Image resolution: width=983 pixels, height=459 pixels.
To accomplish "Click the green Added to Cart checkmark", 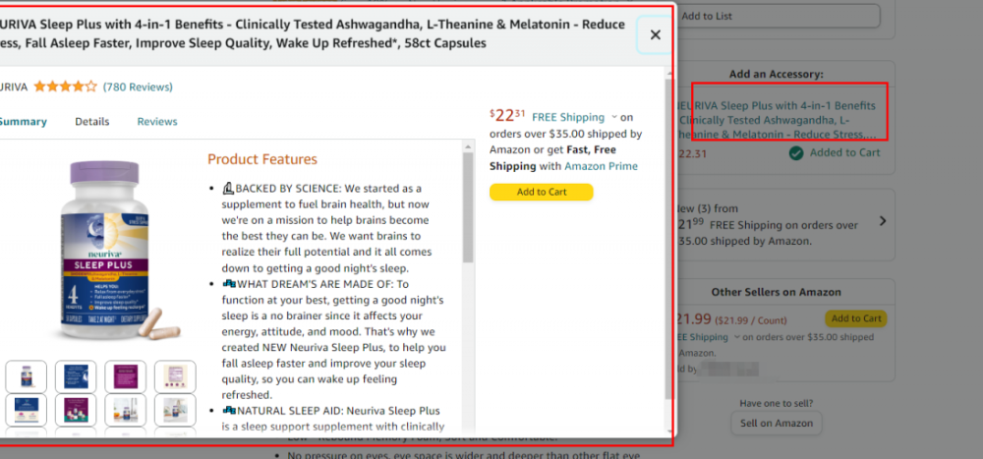I will pyautogui.click(x=796, y=153).
